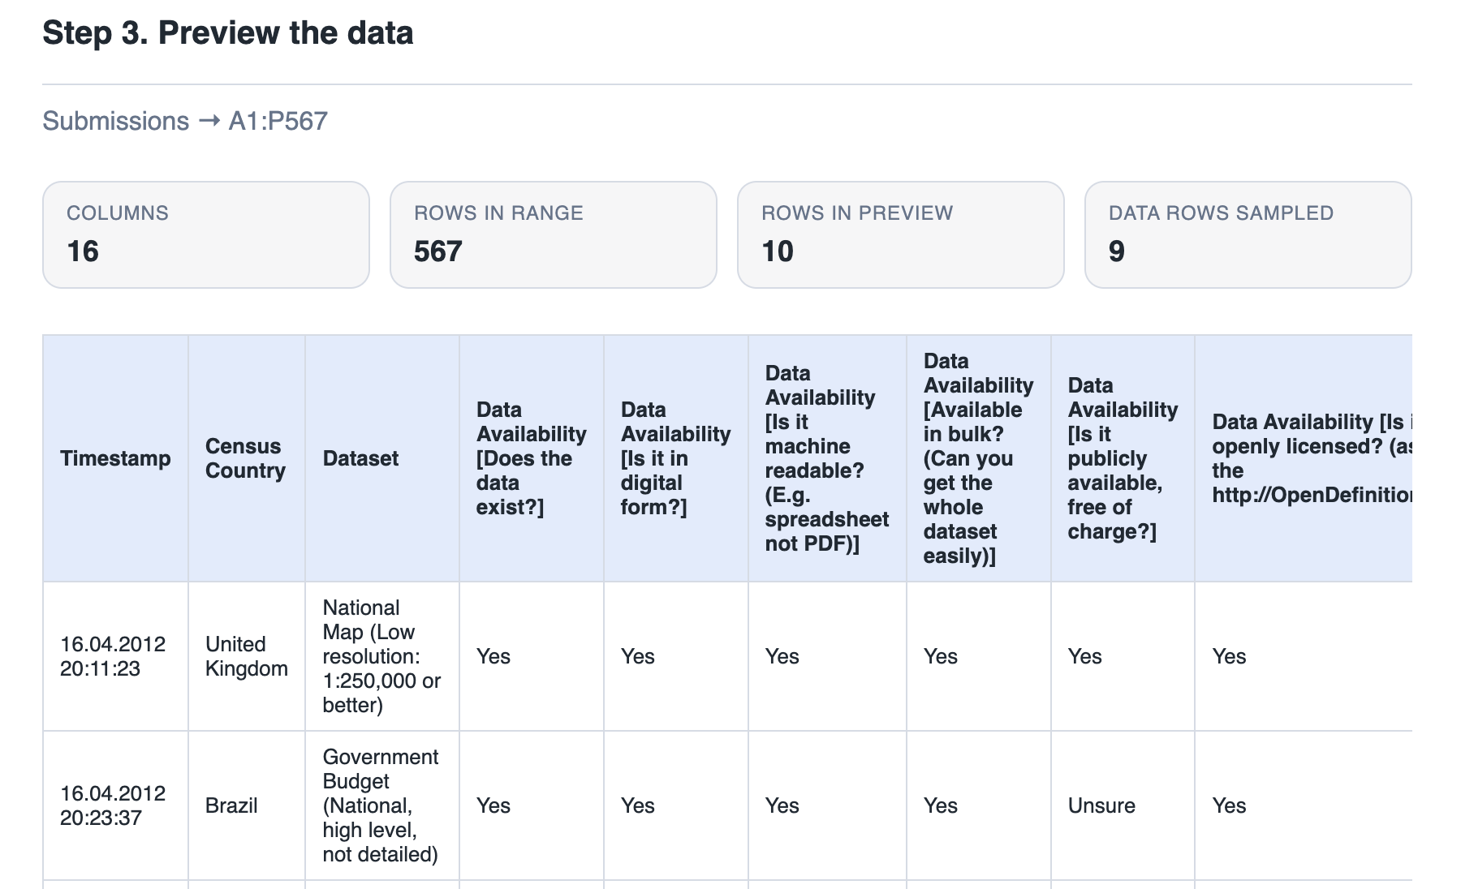
Task: Select the DATA ROWS SAMPLED stat card
Action: (1248, 234)
